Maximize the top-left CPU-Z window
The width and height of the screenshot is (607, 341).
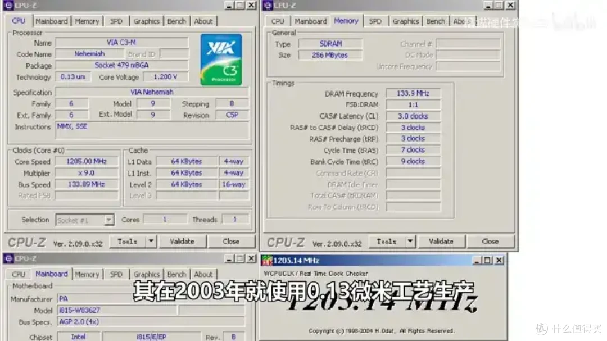[x=240, y=6]
